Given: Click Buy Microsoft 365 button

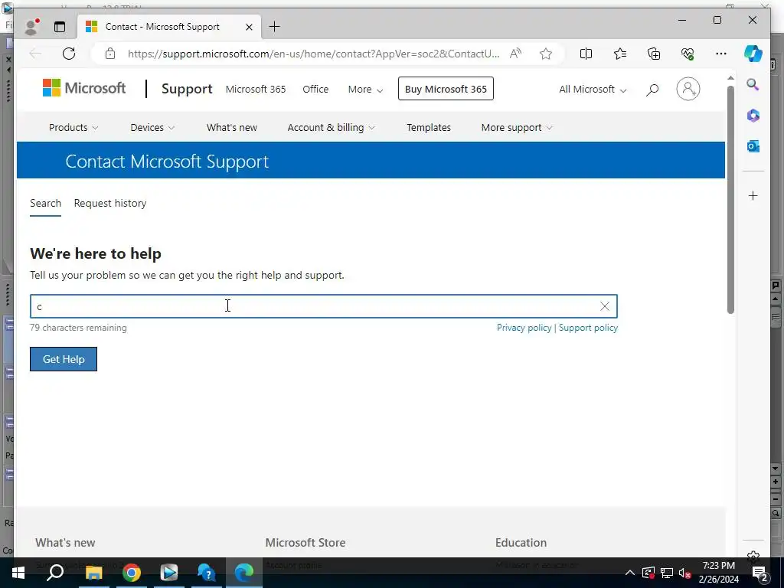Looking at the screenshot, I should 446,89.
